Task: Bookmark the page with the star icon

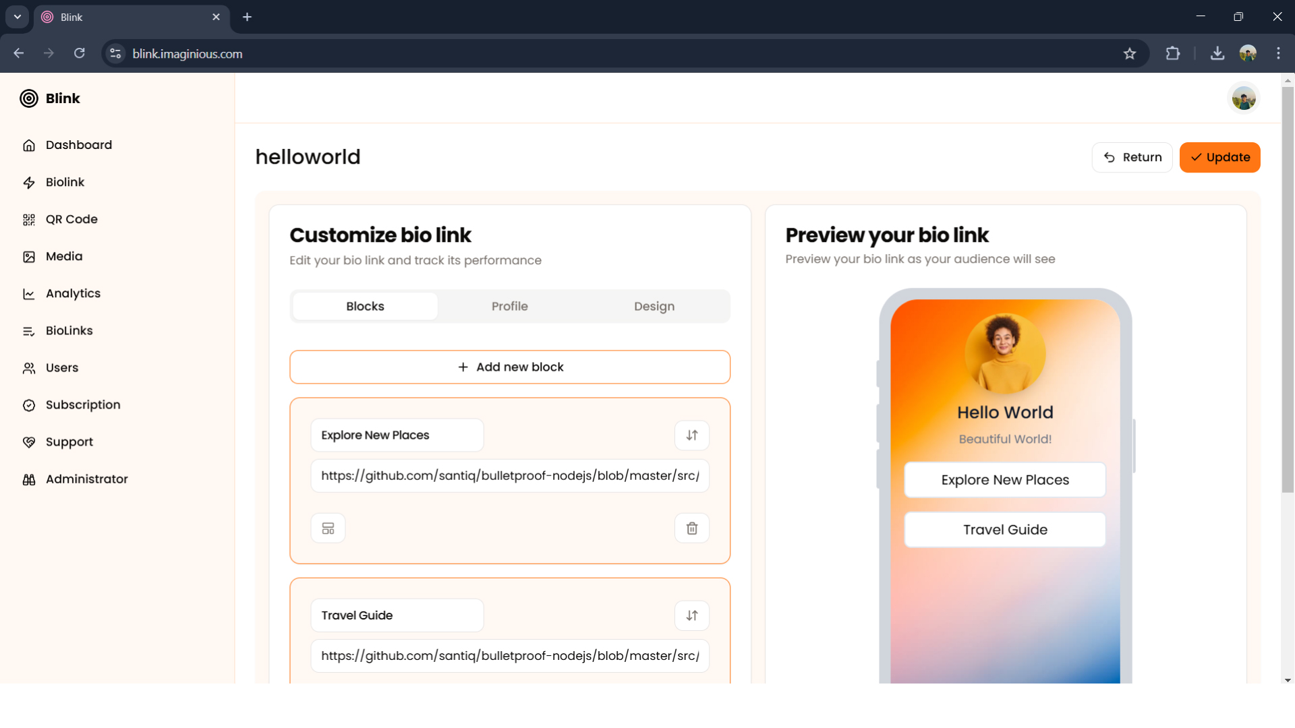Action: (1130, 53)
